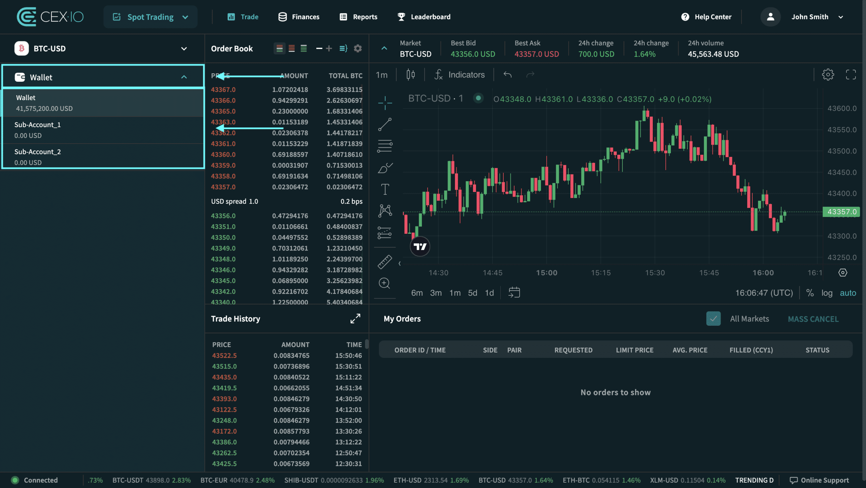The width and height of the screenshot is (866, 488).
Task: Select the Fibonacci retracement tool
Action: click(x=385, y=146)
